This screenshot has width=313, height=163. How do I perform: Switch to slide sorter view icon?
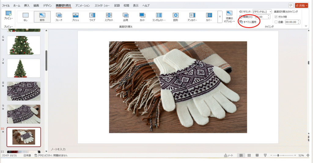(x=249, y=155)
